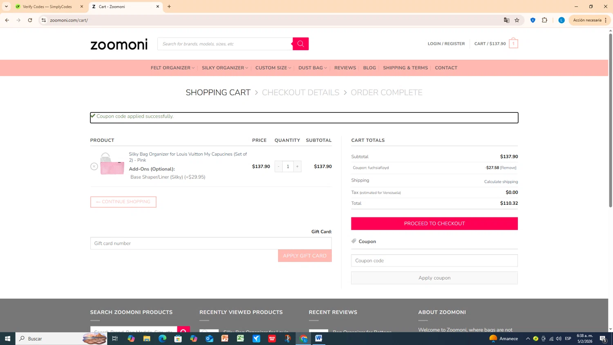Focus the Gift card number field
This screenshot has height=345, width=613.
[x=211, y=243]
